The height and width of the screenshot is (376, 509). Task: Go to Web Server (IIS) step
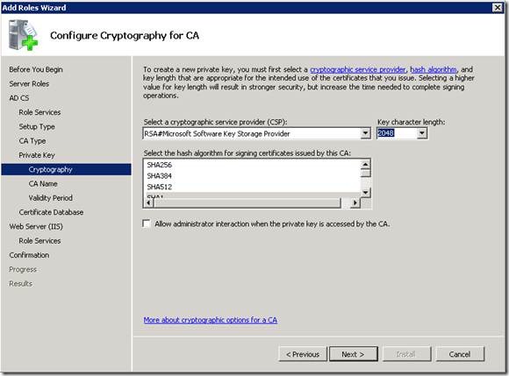coord(36,226)
